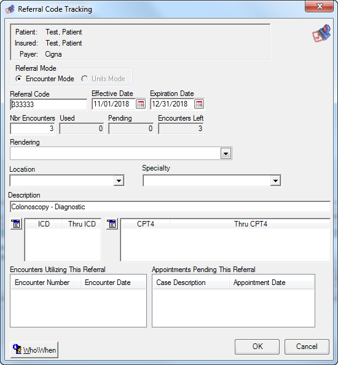
Task: Cancel the referral code dialog
Action: (307, 347)
